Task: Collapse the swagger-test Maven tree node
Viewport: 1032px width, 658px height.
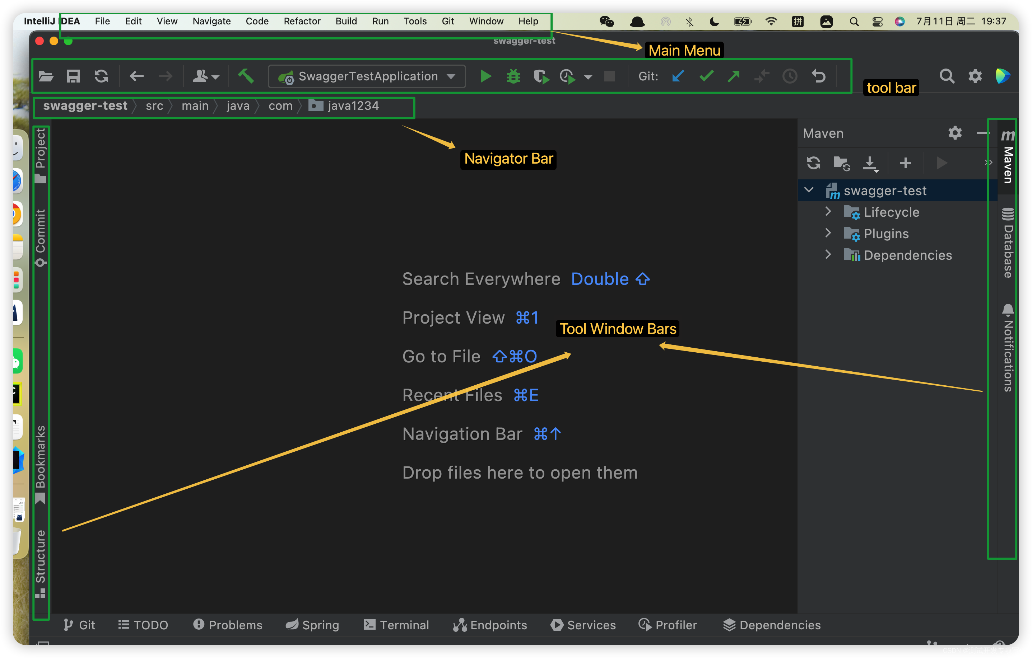Action: pyautogui.click(x=809, y=190)
